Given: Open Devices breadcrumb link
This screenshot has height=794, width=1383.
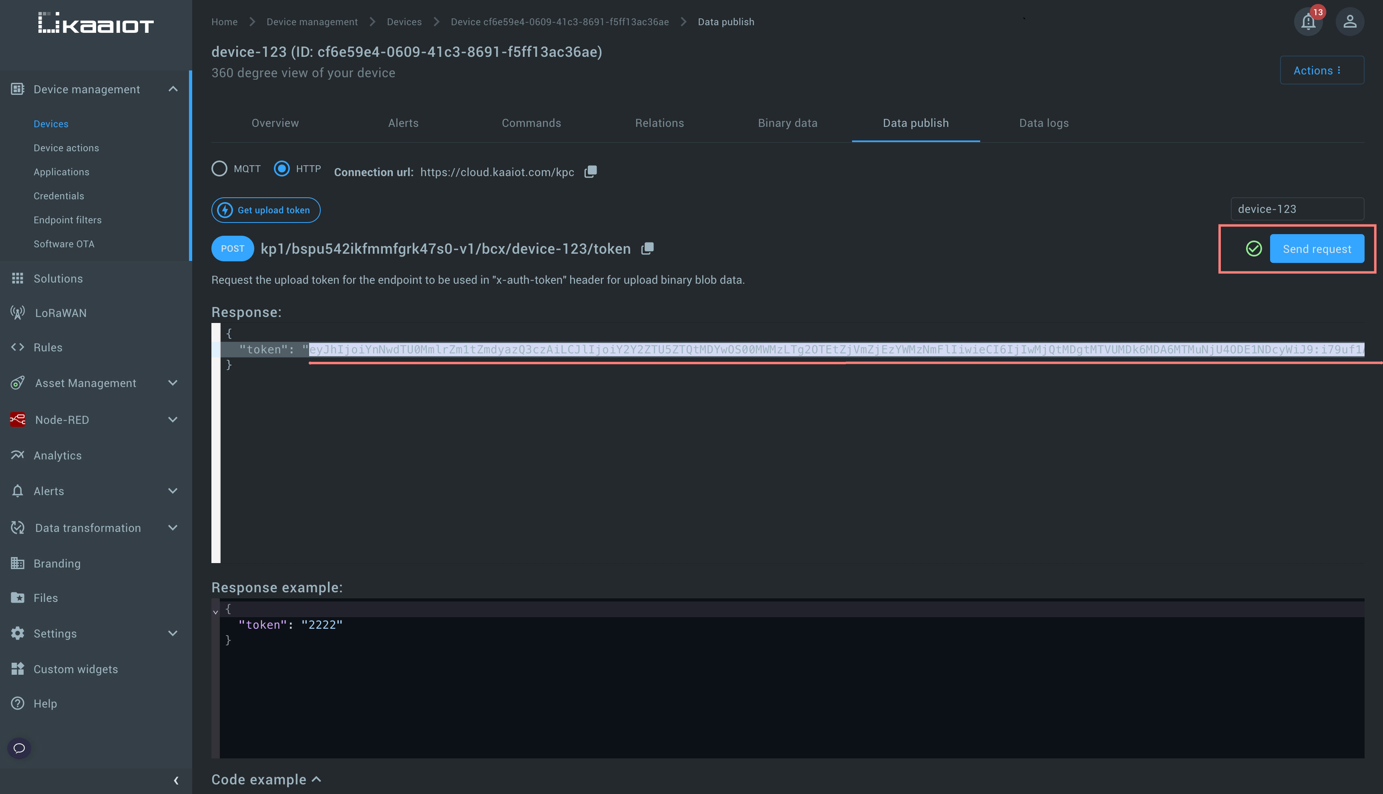Looking at the screenshot, I should click(x=404, y=22).
